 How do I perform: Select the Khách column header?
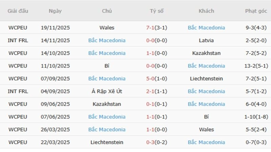[x=206, y=11]
